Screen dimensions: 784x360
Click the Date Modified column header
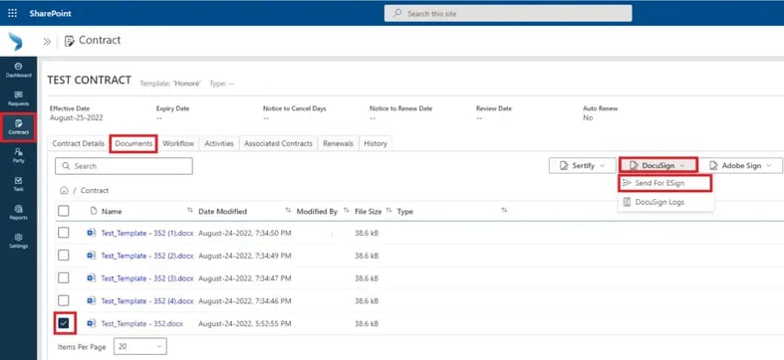click(x=222, y=211)
